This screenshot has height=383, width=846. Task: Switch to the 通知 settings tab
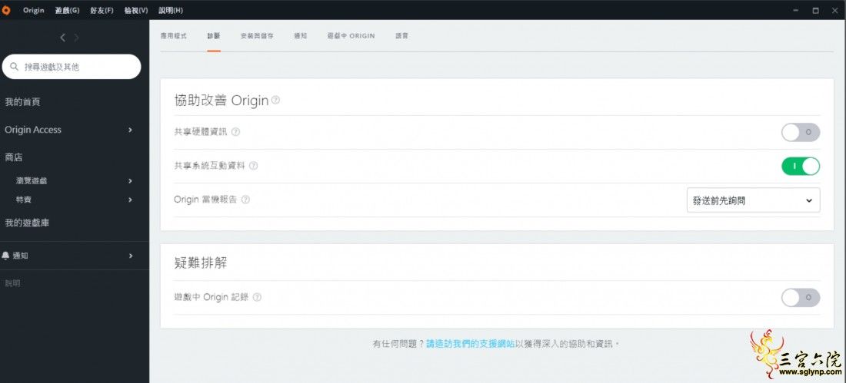tap(301, 36)
